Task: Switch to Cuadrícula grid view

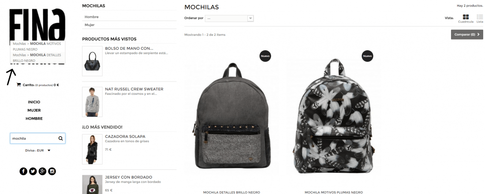Action: pyautogui.click(x=466, y=19)
